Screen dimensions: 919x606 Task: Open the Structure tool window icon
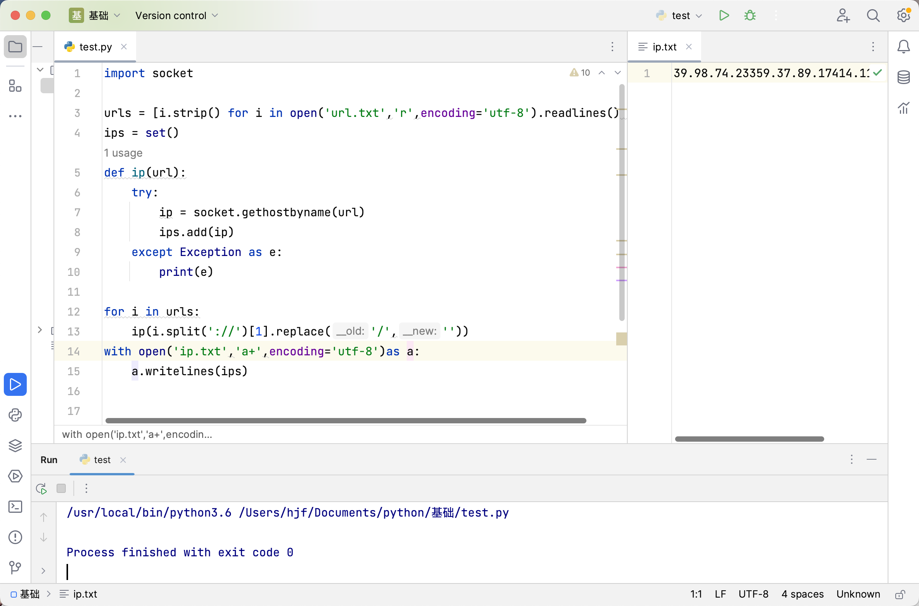click(x=15, y=86)
